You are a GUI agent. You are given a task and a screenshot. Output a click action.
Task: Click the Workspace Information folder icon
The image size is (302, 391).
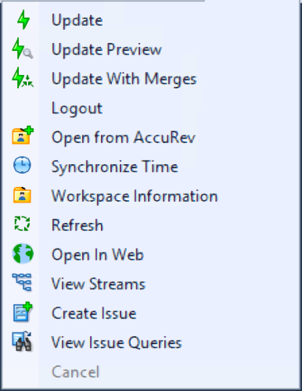pos(22,195)
